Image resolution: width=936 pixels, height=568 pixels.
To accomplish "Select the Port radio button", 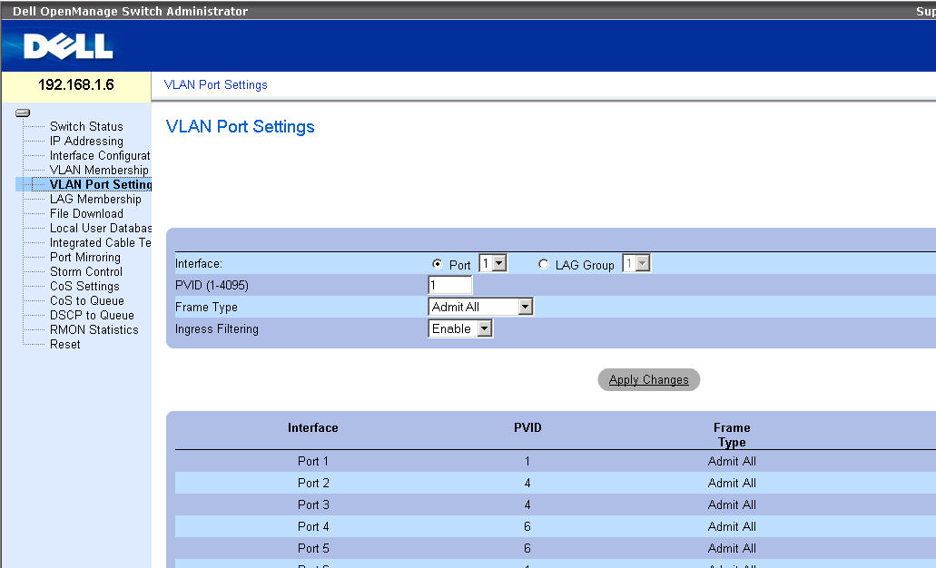I will pos(437,264).
